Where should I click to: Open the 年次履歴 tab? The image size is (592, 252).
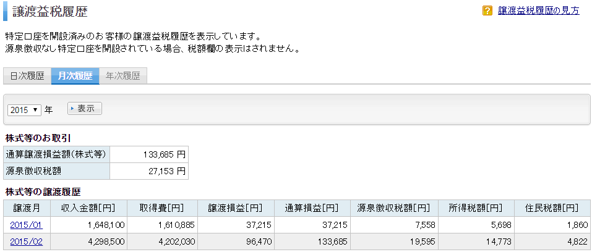click(123, 76)
